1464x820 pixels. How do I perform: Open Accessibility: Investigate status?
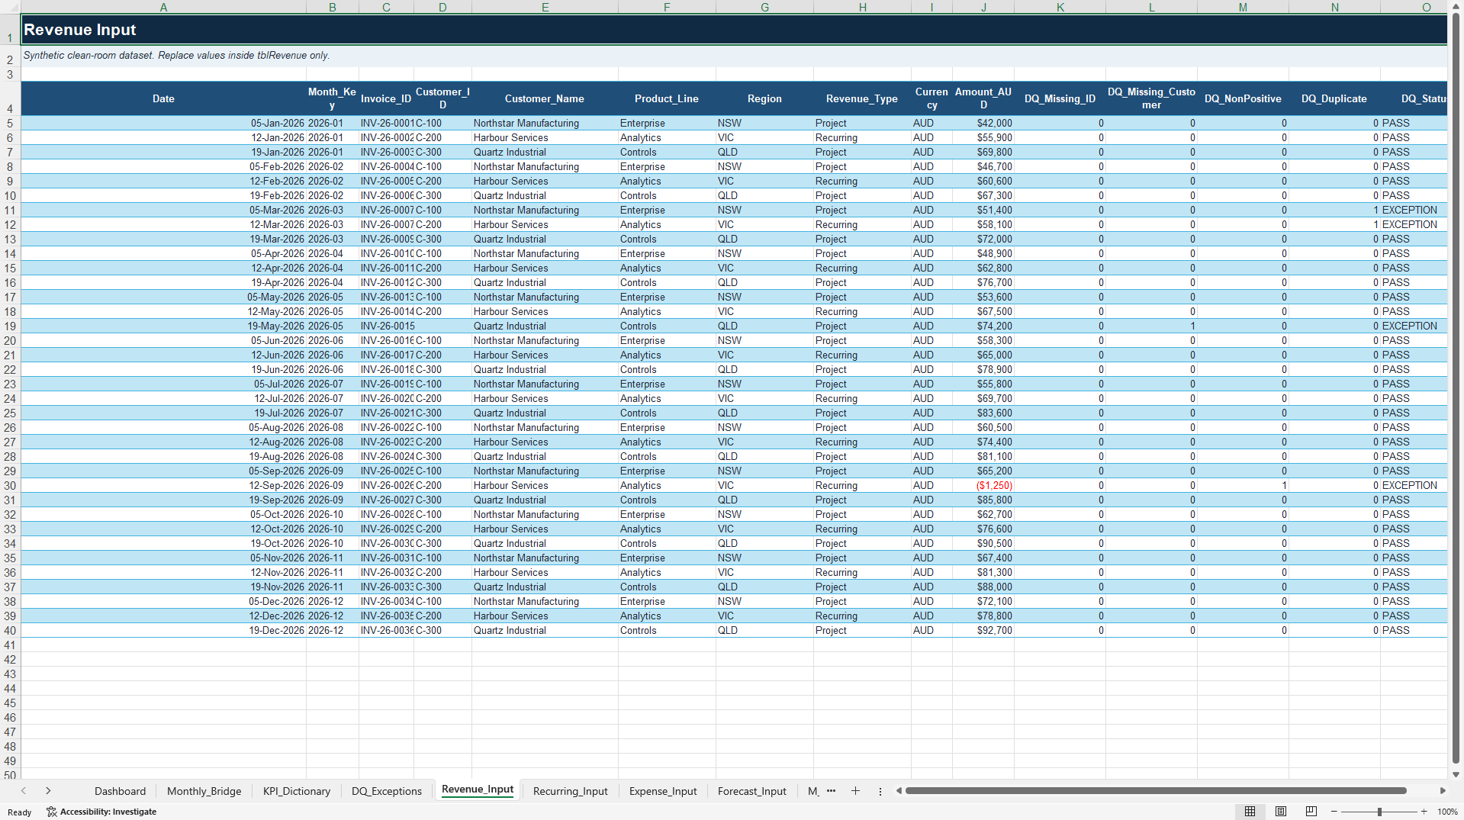tap(101, 812)
